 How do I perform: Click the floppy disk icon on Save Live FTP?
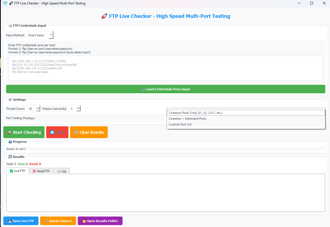click(x=10, y=221)
